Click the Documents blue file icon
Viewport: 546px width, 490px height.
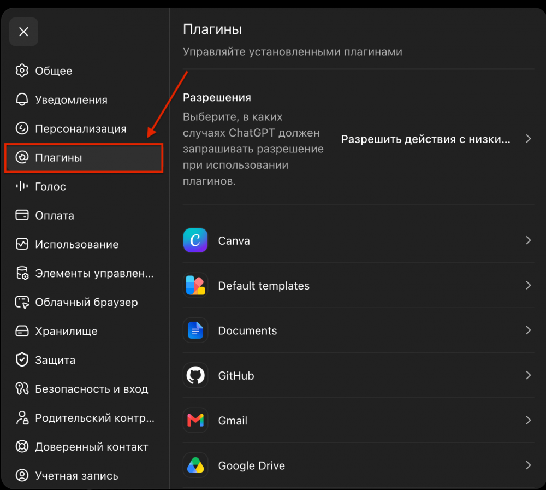tap(195, 330)
